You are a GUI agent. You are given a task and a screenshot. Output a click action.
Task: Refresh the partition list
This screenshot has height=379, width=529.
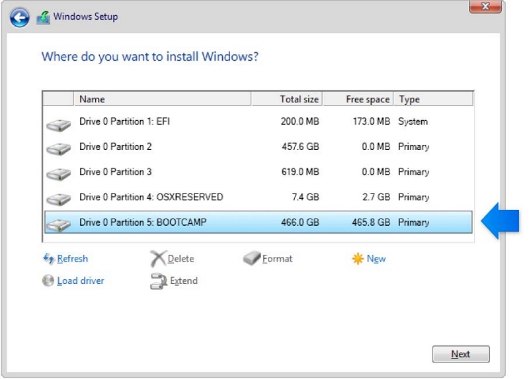point(73,259)
